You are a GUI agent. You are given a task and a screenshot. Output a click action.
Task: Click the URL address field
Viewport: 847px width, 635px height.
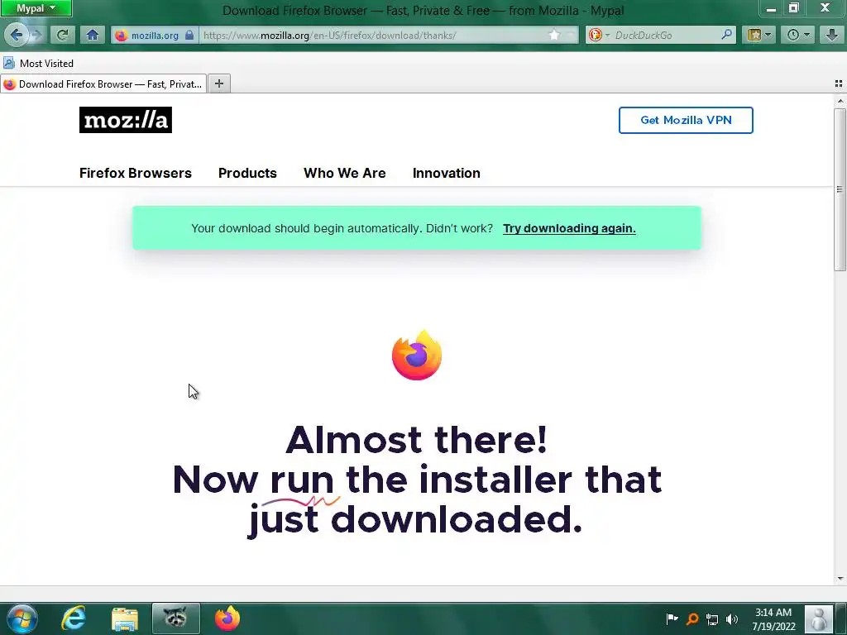[x=373, y=35]
